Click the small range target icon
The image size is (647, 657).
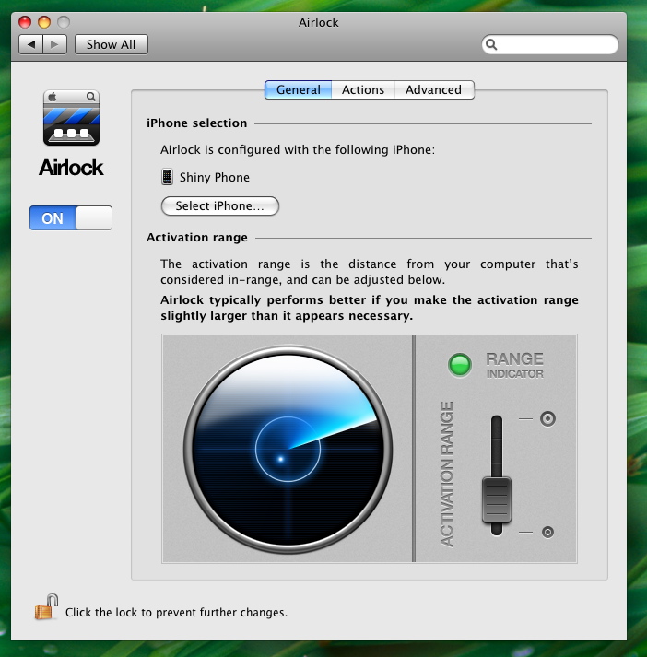pyautogui.click(x=547, y=532)
